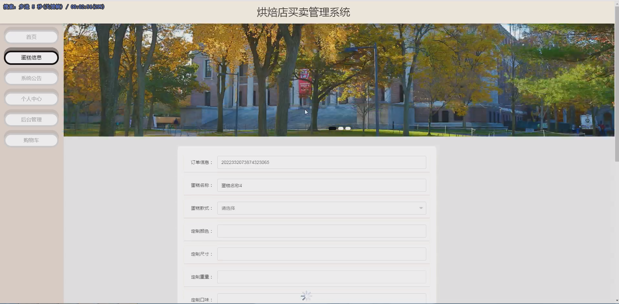This screenshot has height=304, width=619.
Task: Click the 蛋糕款式 label
Action: pyautogui.click(x=201, y=208)
